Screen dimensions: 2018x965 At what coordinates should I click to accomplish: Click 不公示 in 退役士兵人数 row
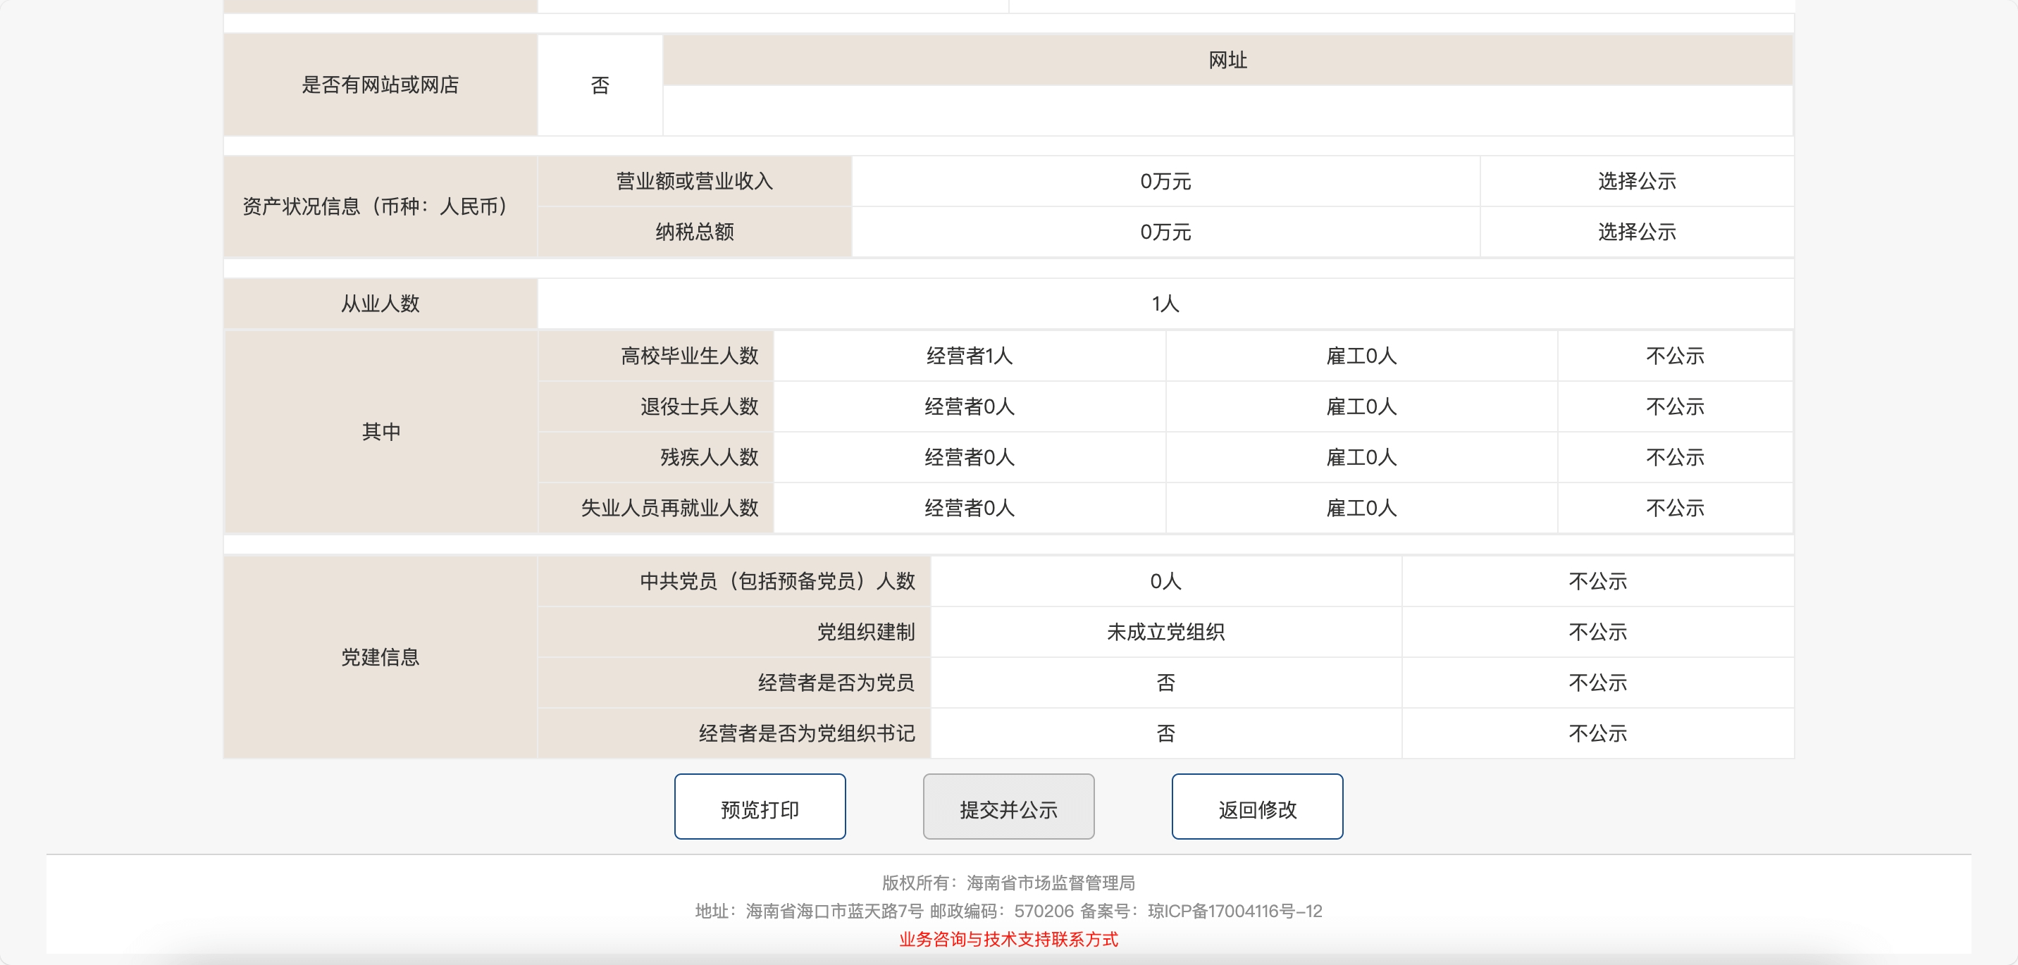pos(1674,406)
